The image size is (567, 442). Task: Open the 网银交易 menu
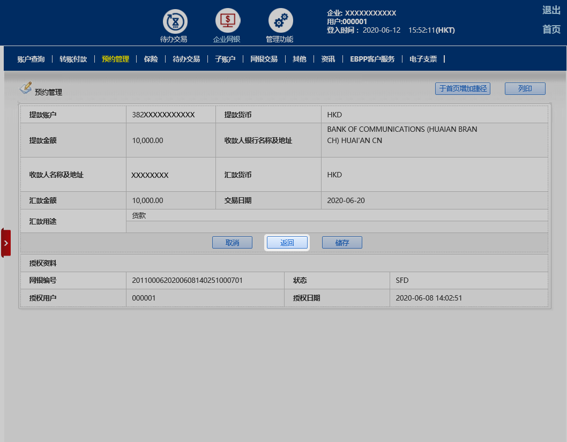click(264, 59)
